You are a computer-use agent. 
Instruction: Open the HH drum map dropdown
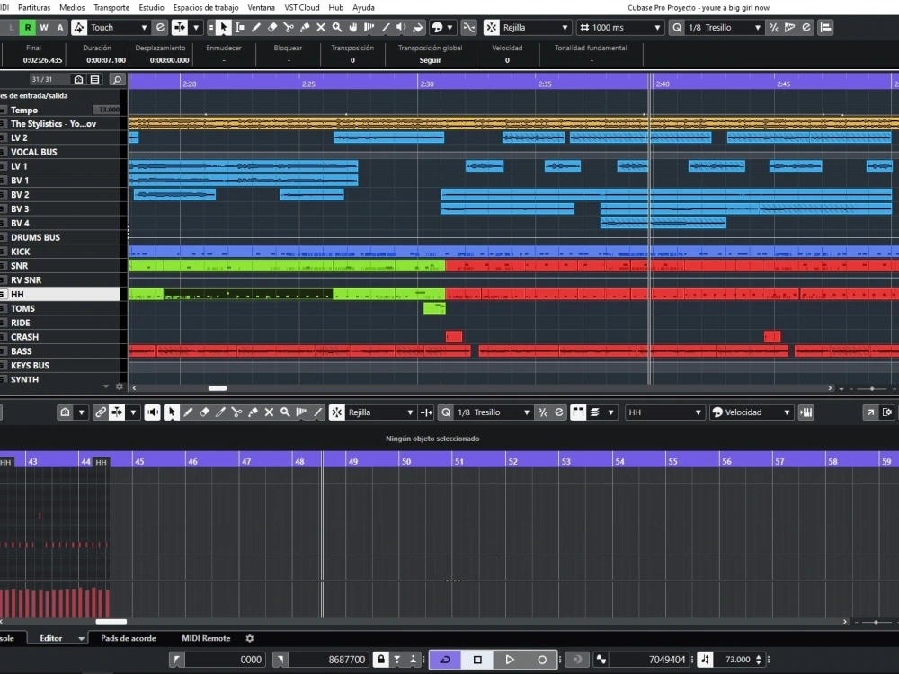(664, 412)
